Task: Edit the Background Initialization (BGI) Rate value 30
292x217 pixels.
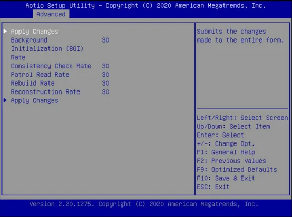Action: [105, 40]
